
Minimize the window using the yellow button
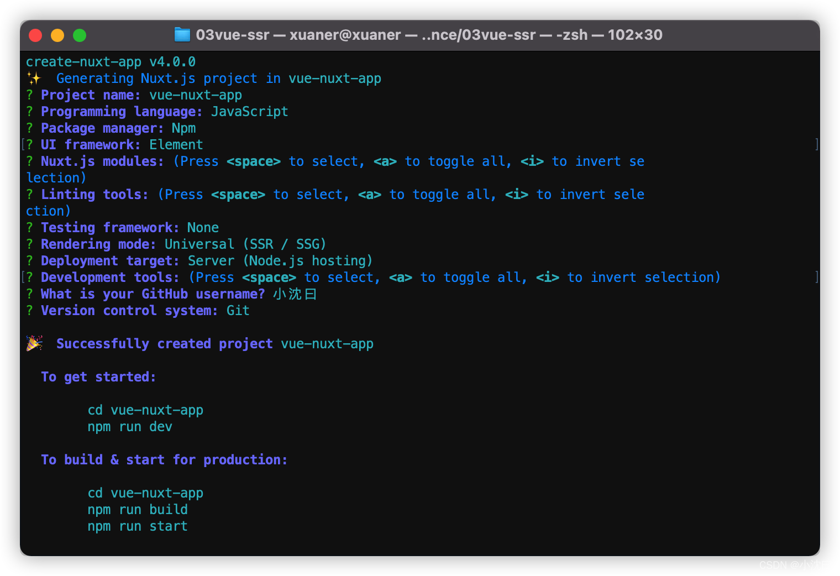pos(57,35)
